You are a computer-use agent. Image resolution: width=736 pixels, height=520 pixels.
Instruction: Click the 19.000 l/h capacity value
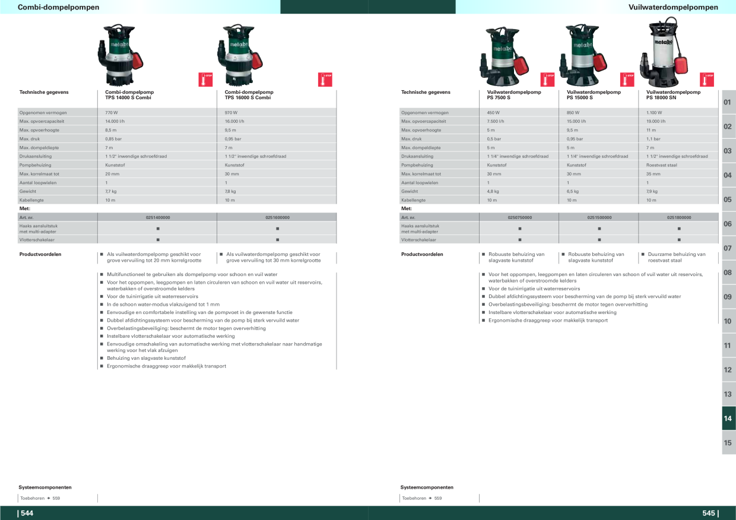click(x=656, y=121)
